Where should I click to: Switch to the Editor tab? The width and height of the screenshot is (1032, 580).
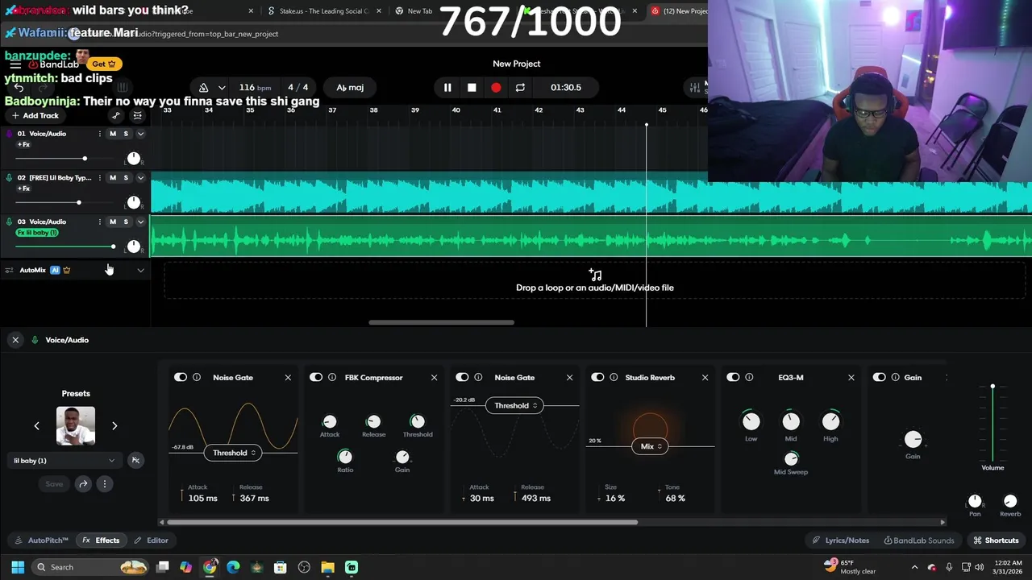tap(152, 541)
